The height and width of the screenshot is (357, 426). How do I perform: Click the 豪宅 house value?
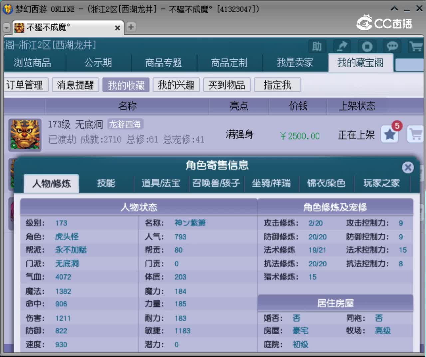300,331
